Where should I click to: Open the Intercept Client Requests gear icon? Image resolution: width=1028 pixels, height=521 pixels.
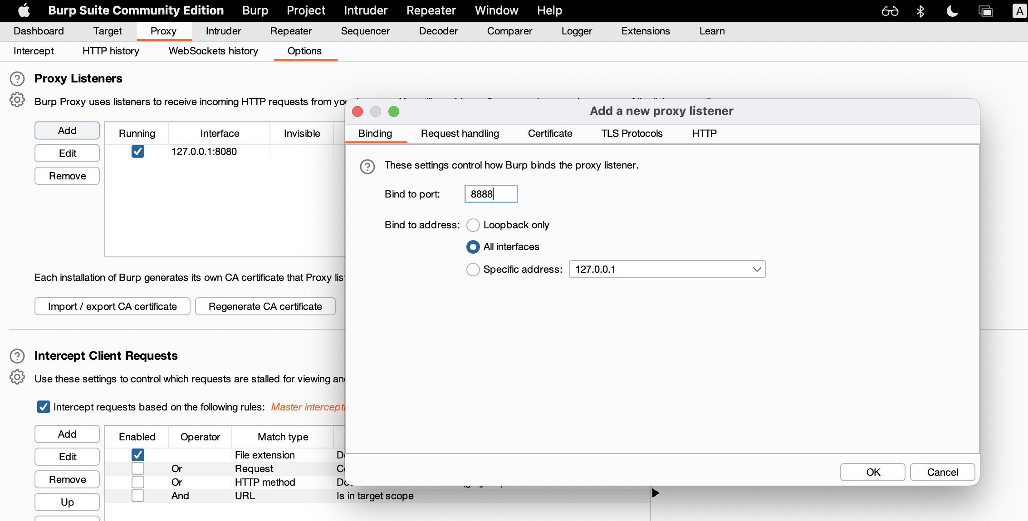17,377
